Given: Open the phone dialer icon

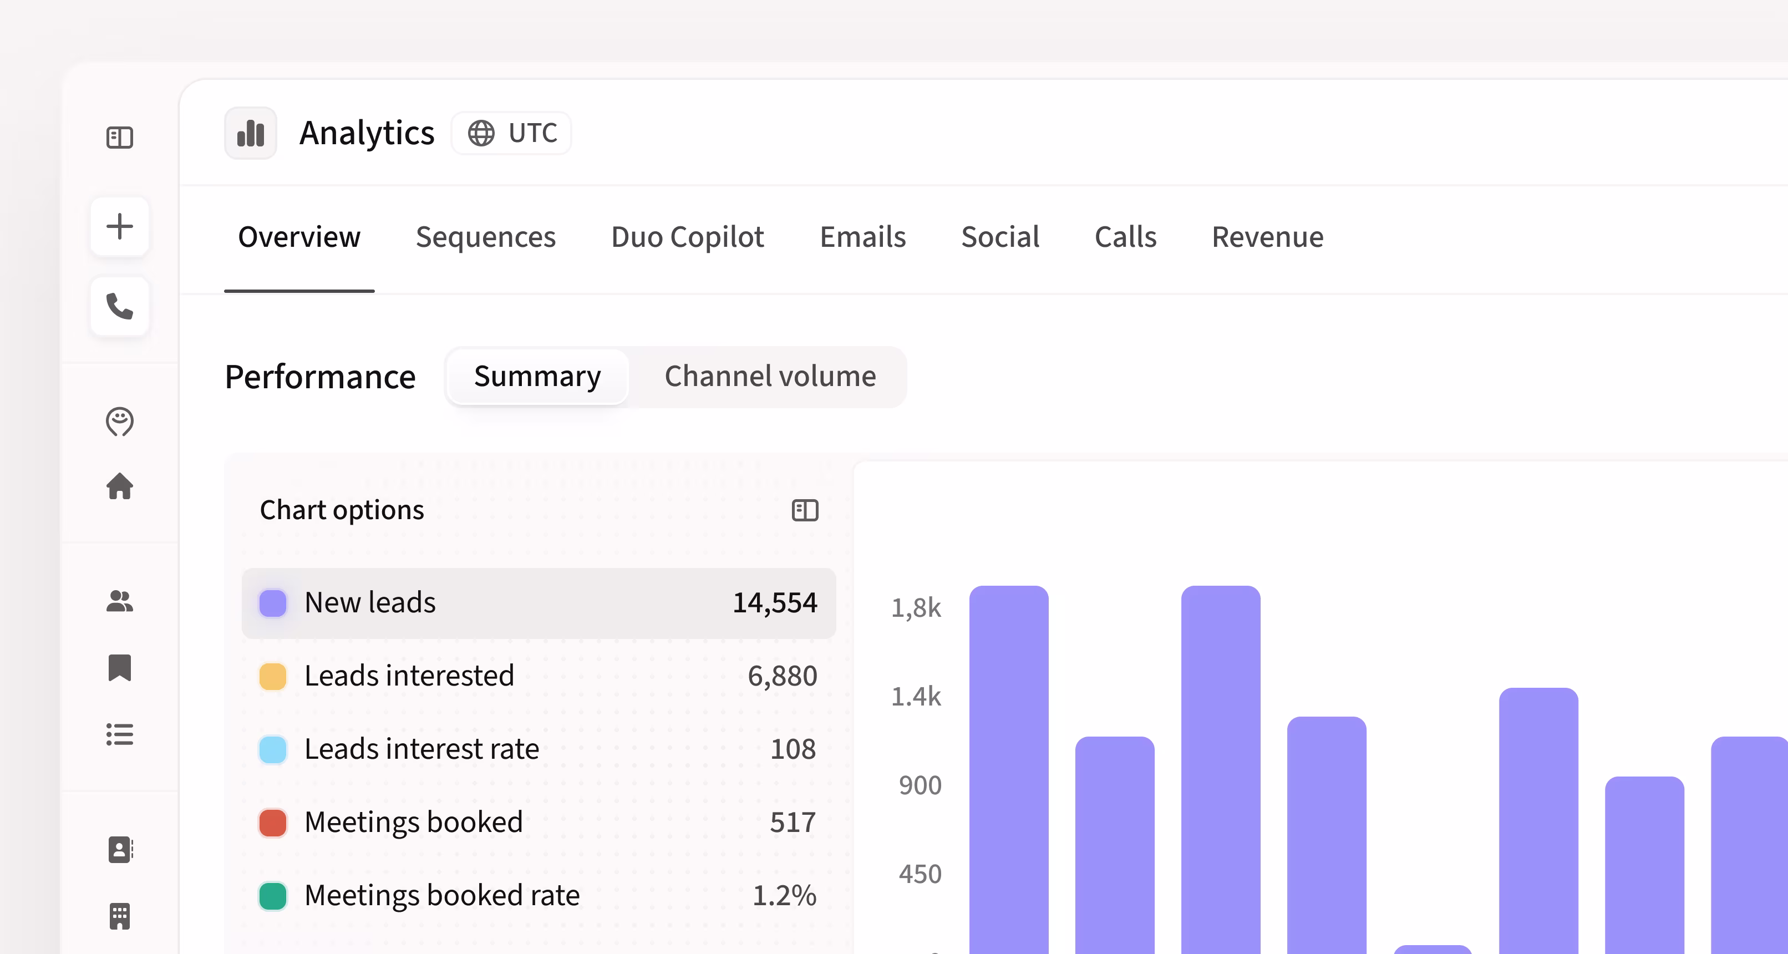Looking at the screenshot, I should [119, 306].
